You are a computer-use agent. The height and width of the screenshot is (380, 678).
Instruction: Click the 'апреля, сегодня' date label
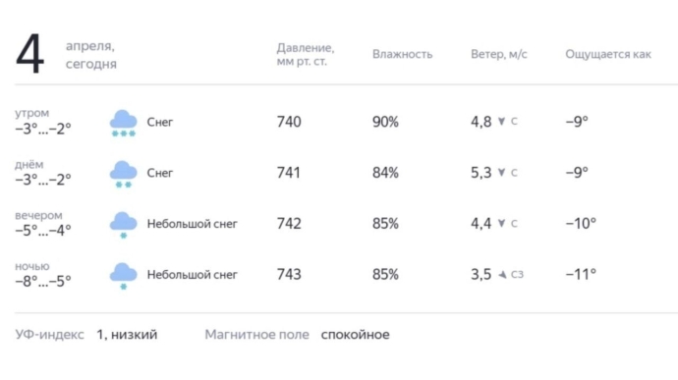(x=90, y=55)
